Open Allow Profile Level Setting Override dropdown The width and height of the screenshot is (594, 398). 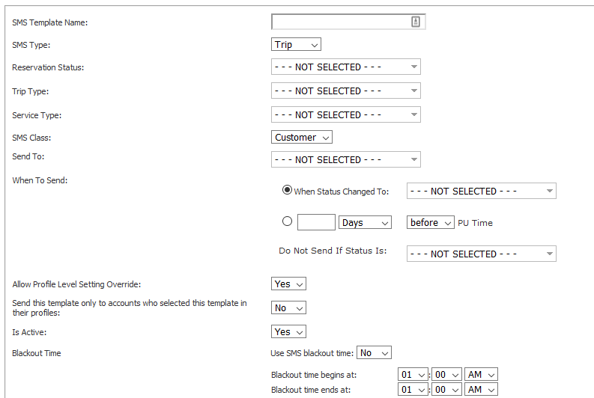coord(288,284)
